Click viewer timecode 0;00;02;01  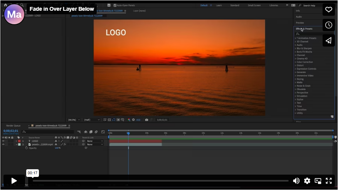click(162, 120)
